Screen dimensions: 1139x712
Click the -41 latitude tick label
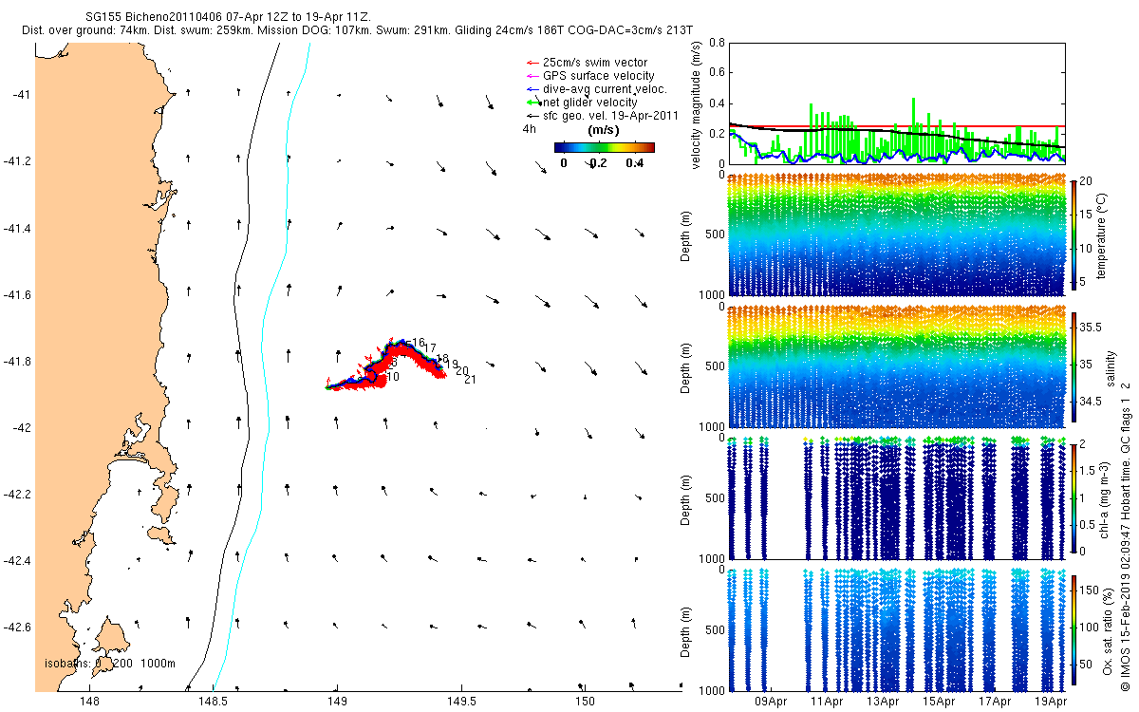click(20, 95)
